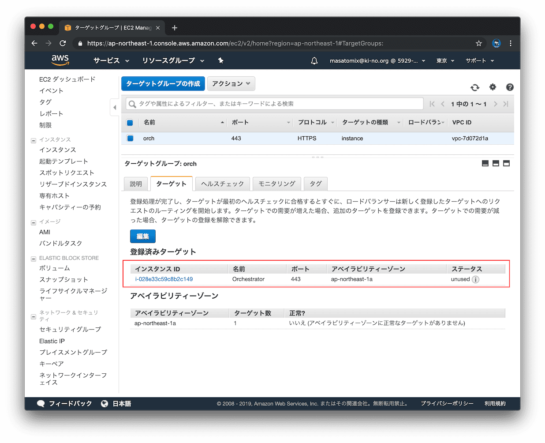This screenshot has height=443, width=545.
Task: Collapse the left navigation sidebar arrow
Action: (x=114, y=107)
